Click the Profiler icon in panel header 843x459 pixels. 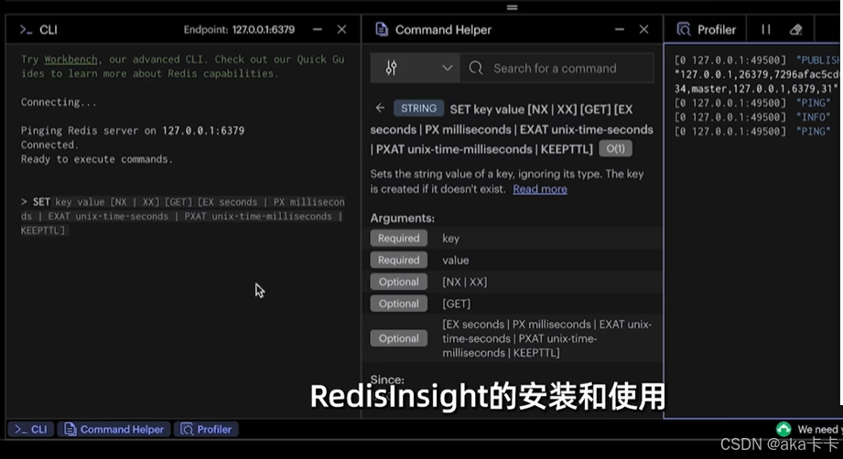[x=683, y=29]
